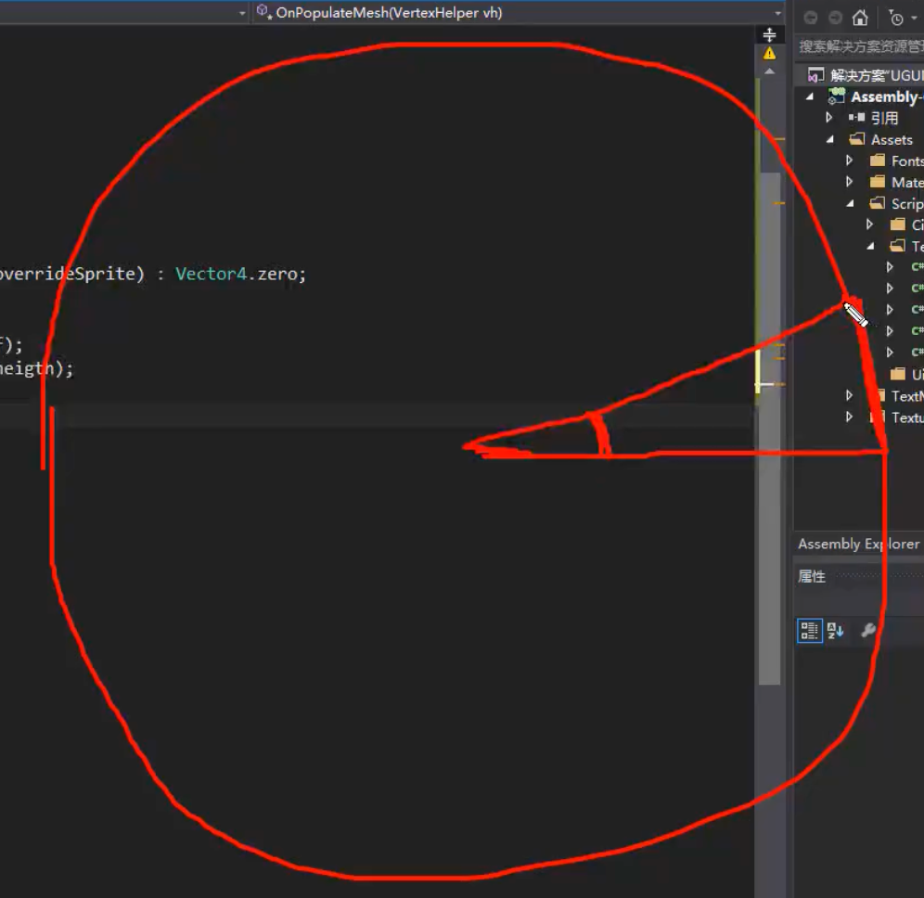Click the Assets open folder icon
This screenshot has width=924, height=898.
click(x=857, y=139)
